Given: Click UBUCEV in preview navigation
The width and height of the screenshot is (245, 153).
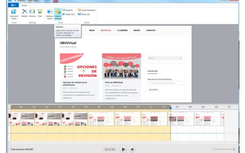Looking at the screenshot, I should click(137, 30).
